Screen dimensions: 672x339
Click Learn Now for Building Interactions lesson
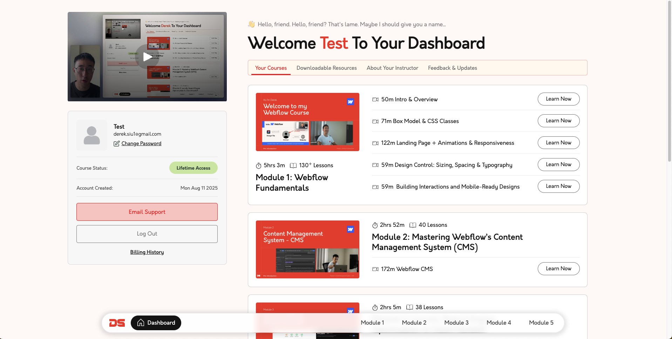point(558,186)
